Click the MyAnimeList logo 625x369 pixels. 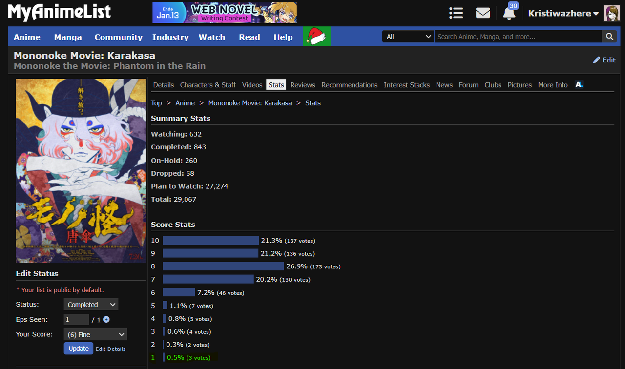[x=60, y=12]
